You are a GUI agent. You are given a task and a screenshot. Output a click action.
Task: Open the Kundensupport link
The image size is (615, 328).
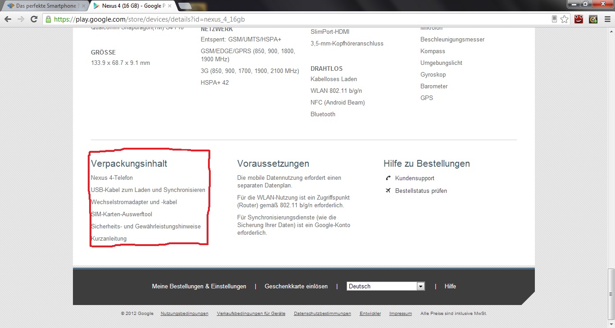[415, 178]
